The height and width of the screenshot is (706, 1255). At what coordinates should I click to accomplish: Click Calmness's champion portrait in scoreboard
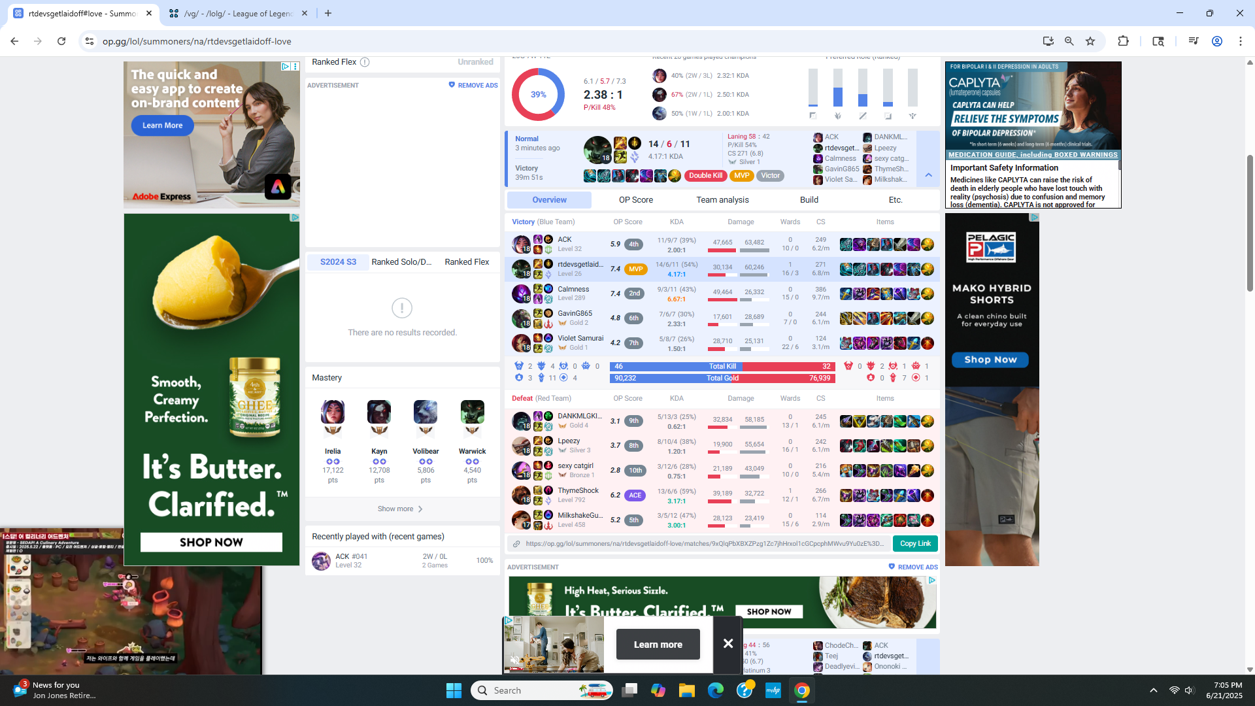pyautogui.click(x=521, y=294)
